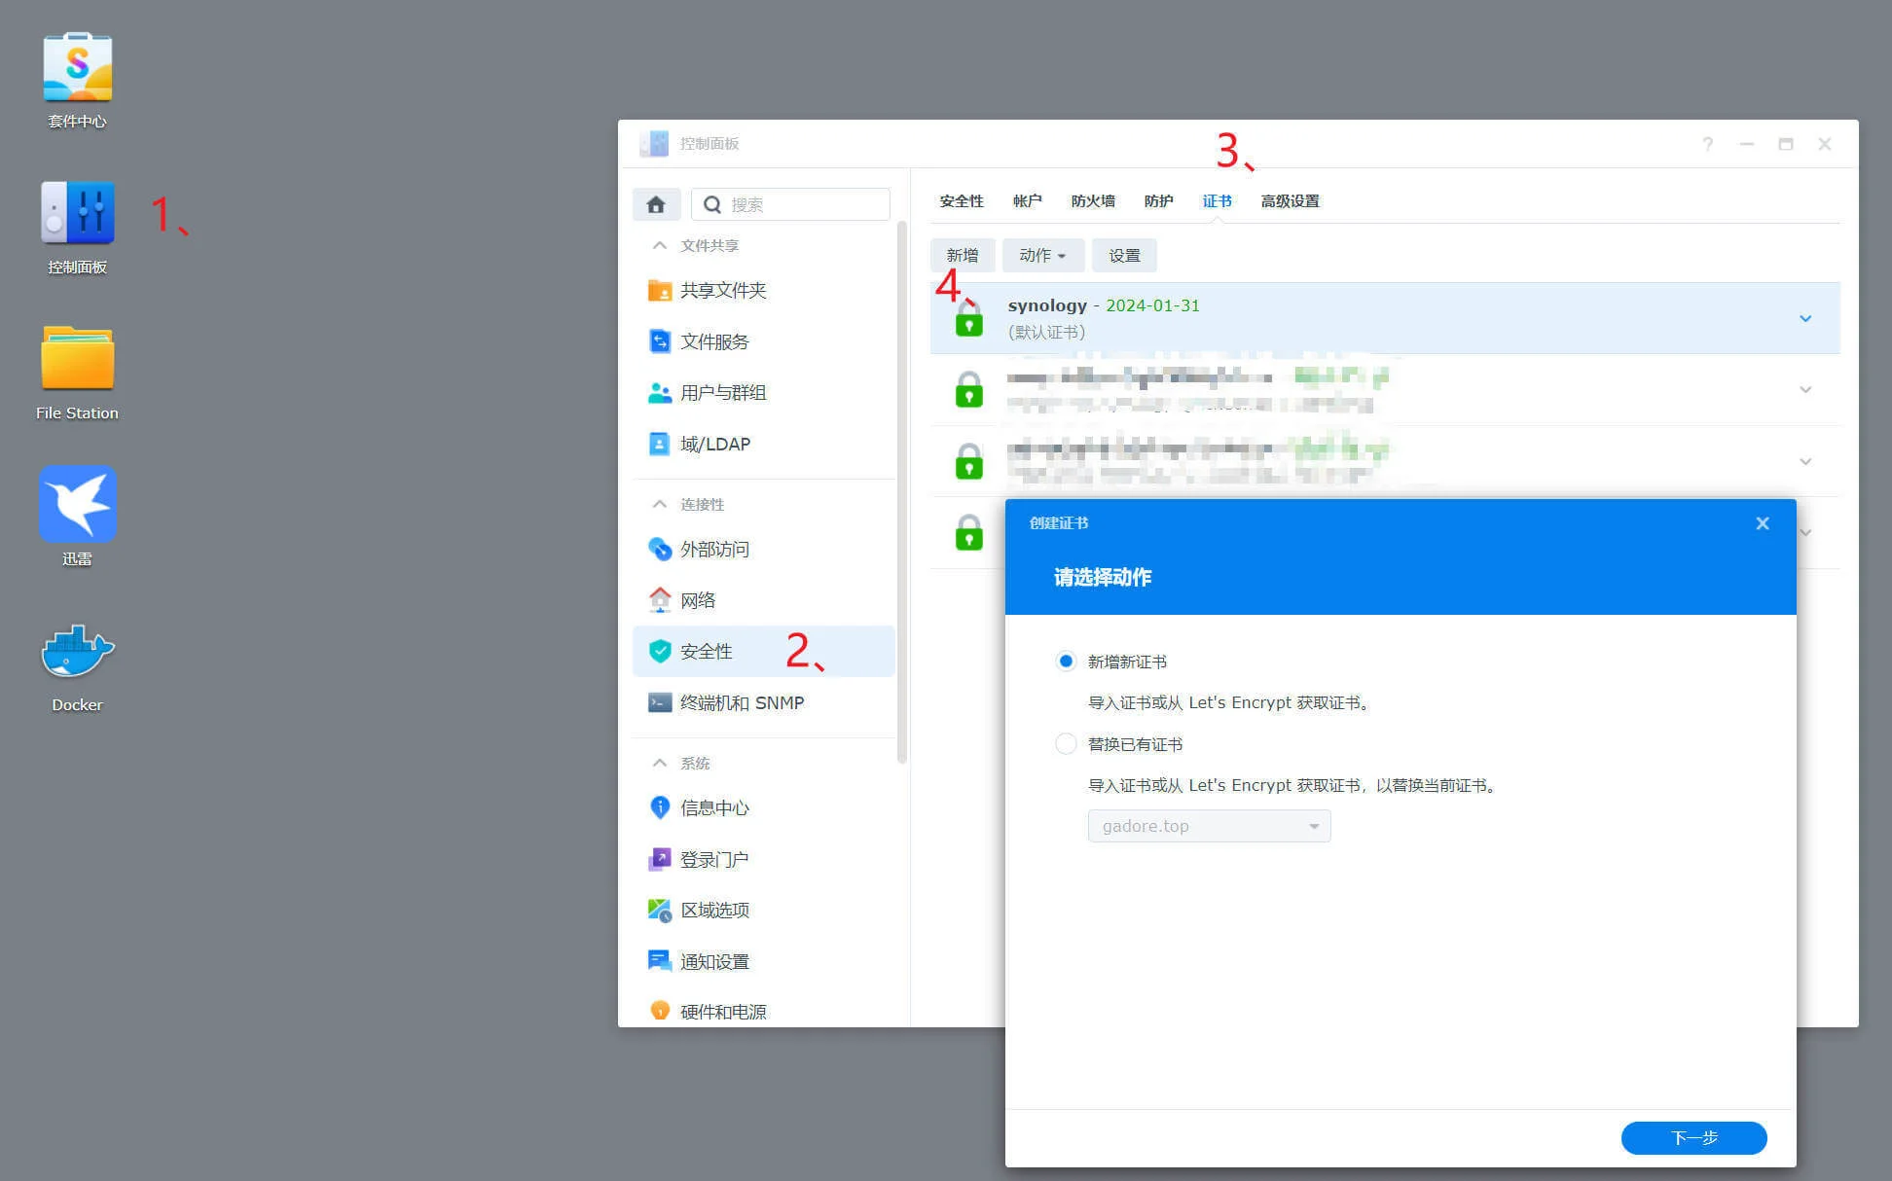Open the gadore.top certificate dropdown
The width and height of the screenshot is (1892, 1181).
[1209, 826]
